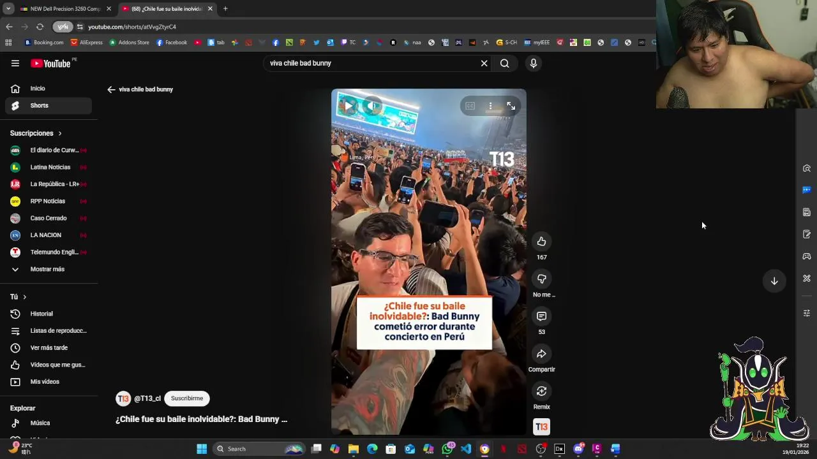Share the short via Compartir
Viewport: 817px width, 459px height.
coord(541,354)
